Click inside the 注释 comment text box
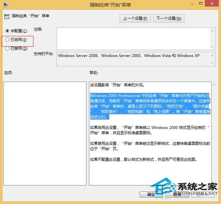This screenshot has width=221, height=204. coord(133,39)
